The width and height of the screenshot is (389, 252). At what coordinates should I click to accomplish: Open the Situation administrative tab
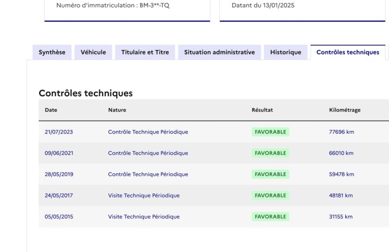click(219, 52)
